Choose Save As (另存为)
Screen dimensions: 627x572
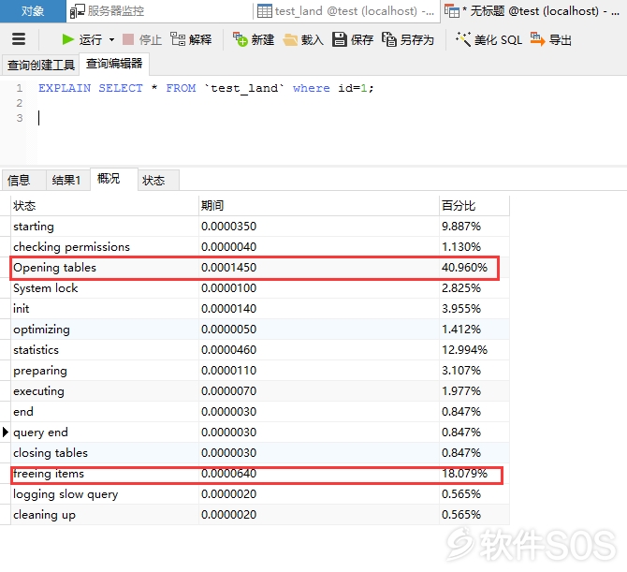(407, 39)
